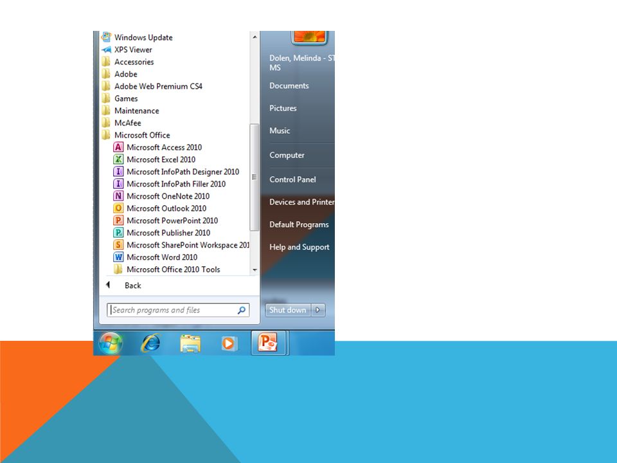Open Music from the Start menu
The width and height of the screenshot is (617, 463).
[280, 131]
